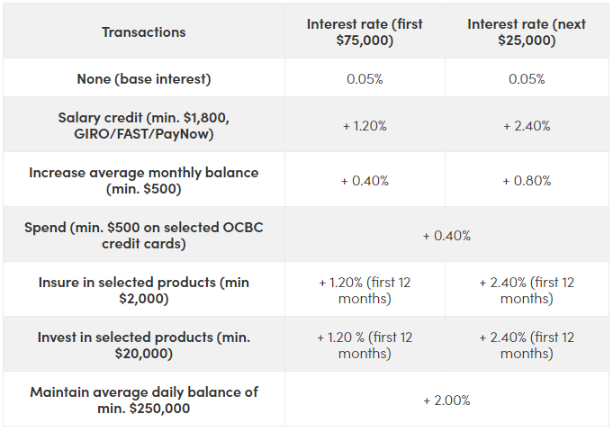613x432 pixels.
Task: Select the Salary credit + 1.20% cell
Action: point(365,126)
